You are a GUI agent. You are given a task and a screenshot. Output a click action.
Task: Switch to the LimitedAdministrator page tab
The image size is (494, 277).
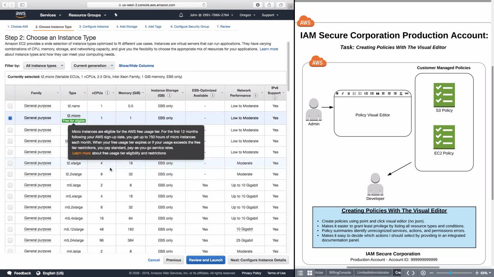[373, 273]
